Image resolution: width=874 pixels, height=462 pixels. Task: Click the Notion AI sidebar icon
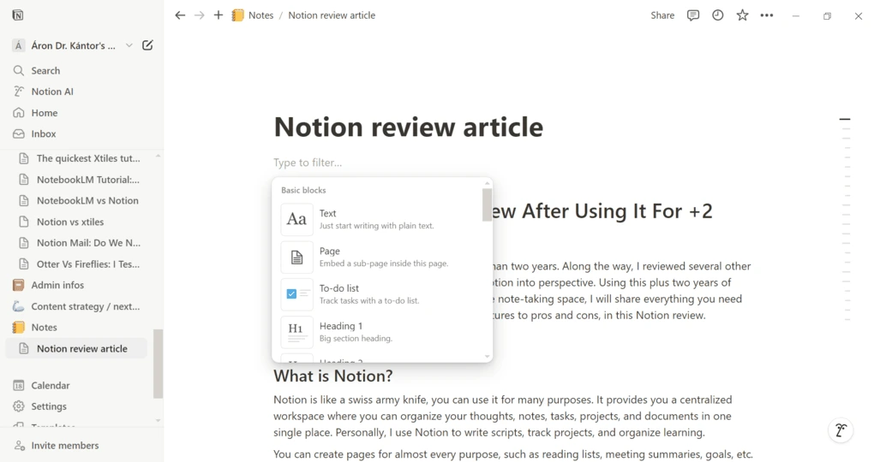18,92
